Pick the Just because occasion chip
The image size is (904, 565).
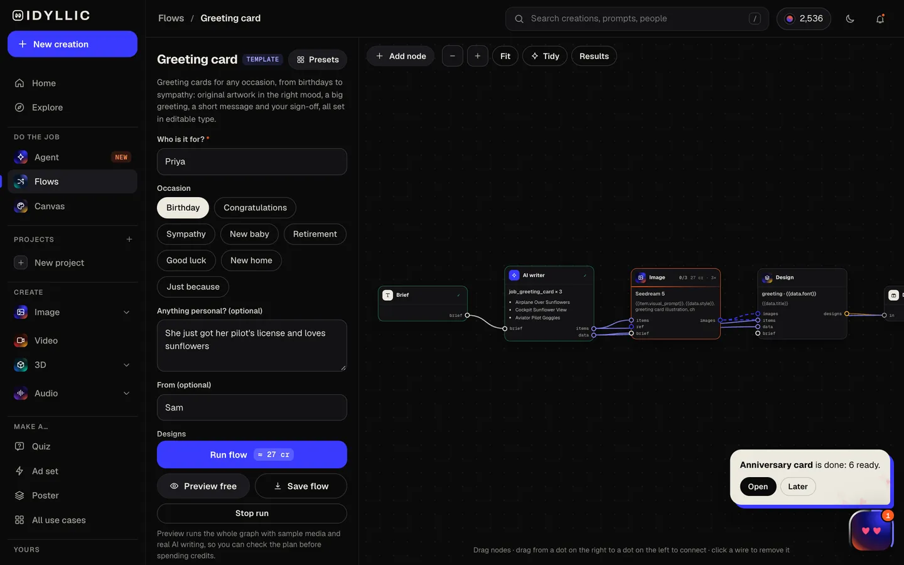click(193, 287)
